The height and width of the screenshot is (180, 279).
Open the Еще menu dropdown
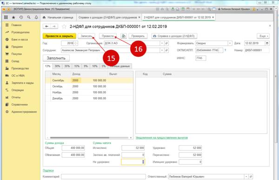pos(263,36)
